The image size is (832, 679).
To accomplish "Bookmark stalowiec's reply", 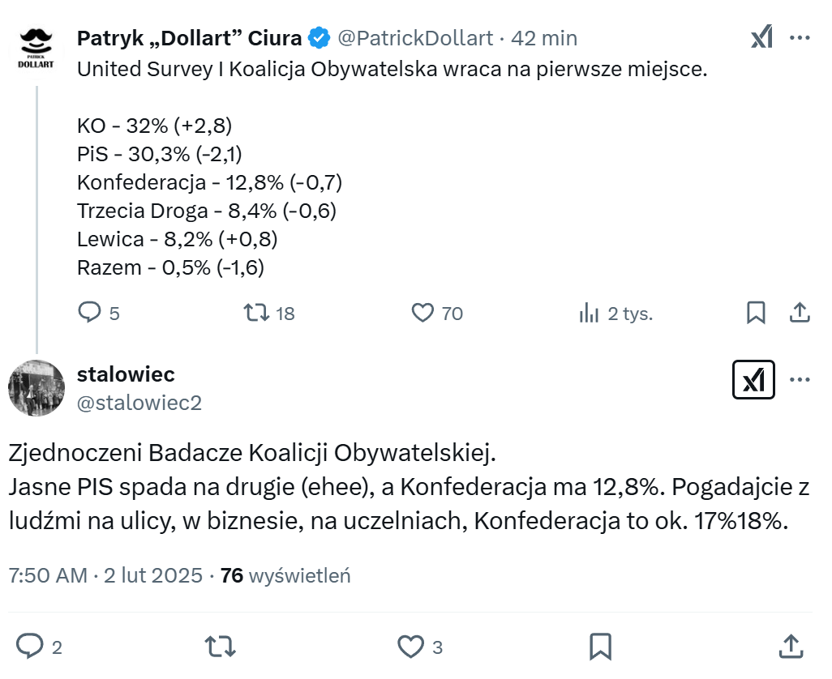I will point(600,647).
